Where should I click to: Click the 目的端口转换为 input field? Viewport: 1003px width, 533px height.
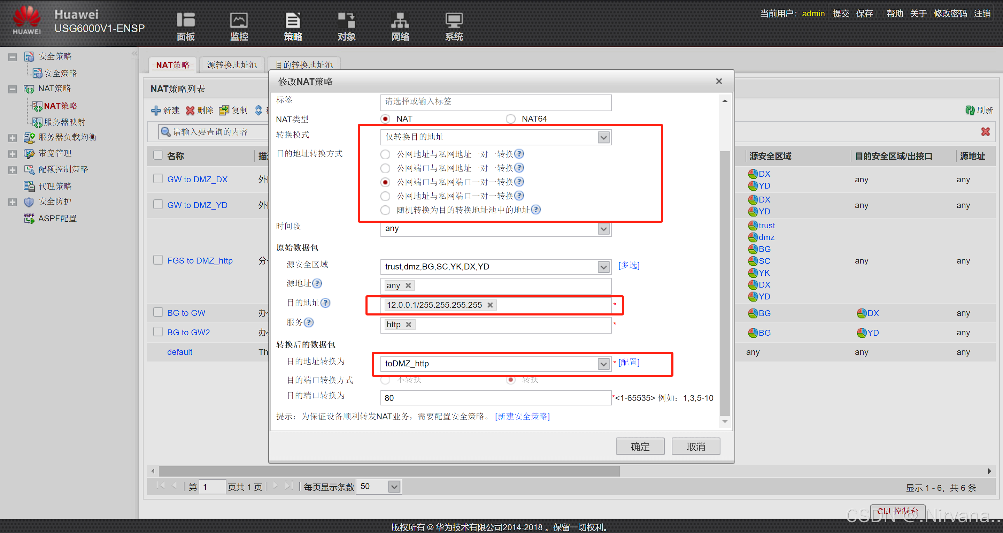(x=495, y=398)
